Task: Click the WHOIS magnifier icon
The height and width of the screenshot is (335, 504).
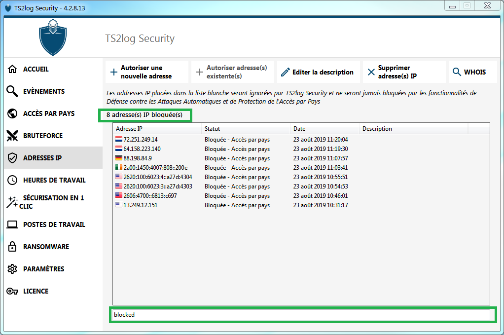Action: pos(457,72)
